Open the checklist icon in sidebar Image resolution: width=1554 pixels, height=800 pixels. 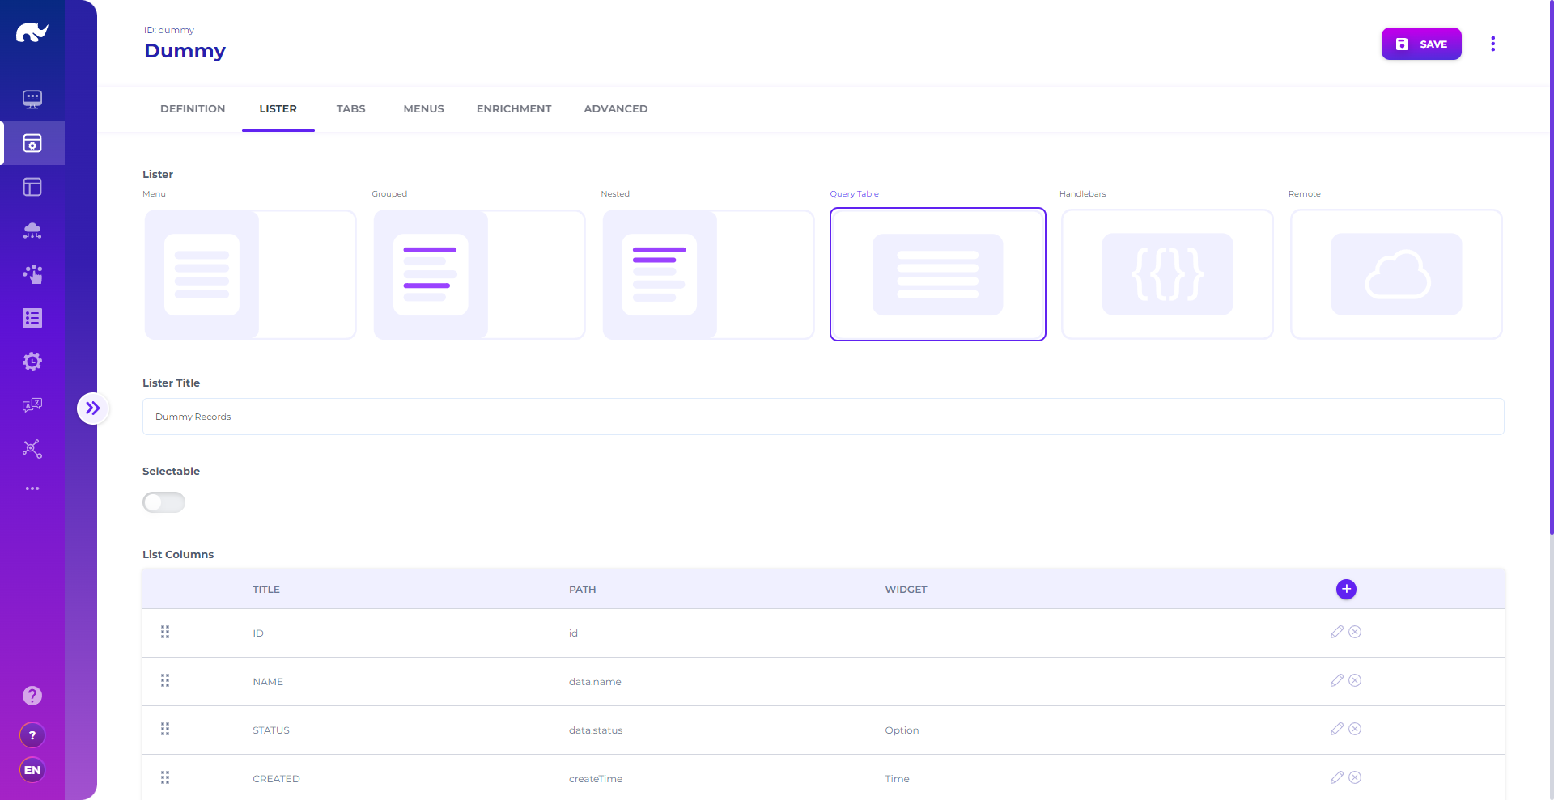pyautogui.click(x=32, y=318)
